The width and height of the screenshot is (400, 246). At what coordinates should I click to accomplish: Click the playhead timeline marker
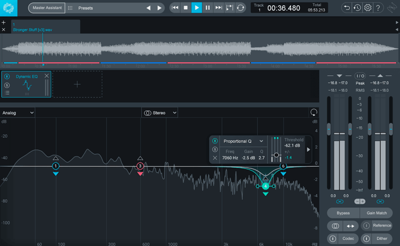point(43,65)
